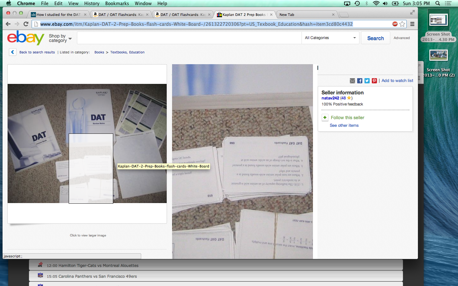458x286 pixels.
Task: Share the listing via email icon
Action: (x=352, y=81)
